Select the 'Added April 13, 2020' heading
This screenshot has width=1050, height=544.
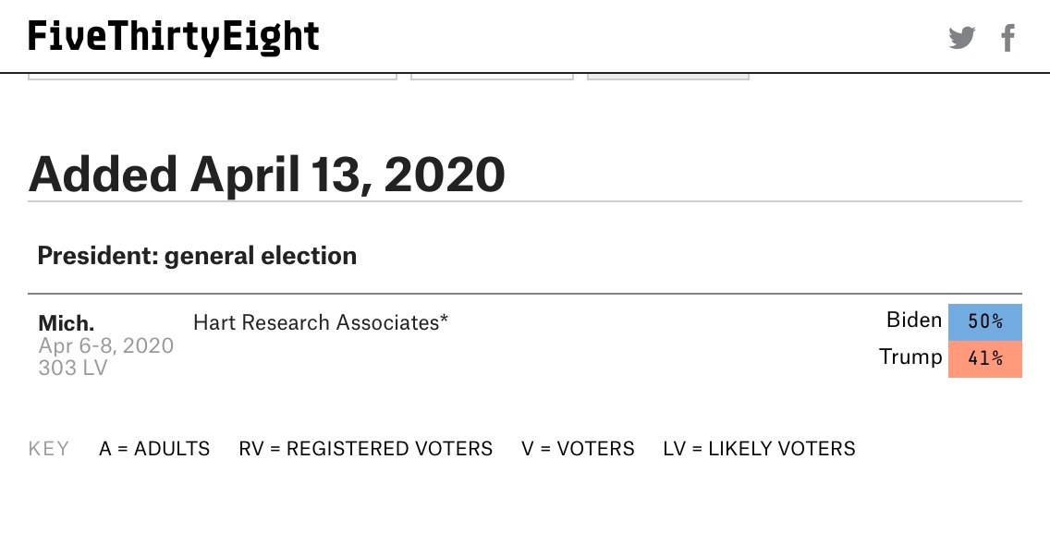click(267, 175)
